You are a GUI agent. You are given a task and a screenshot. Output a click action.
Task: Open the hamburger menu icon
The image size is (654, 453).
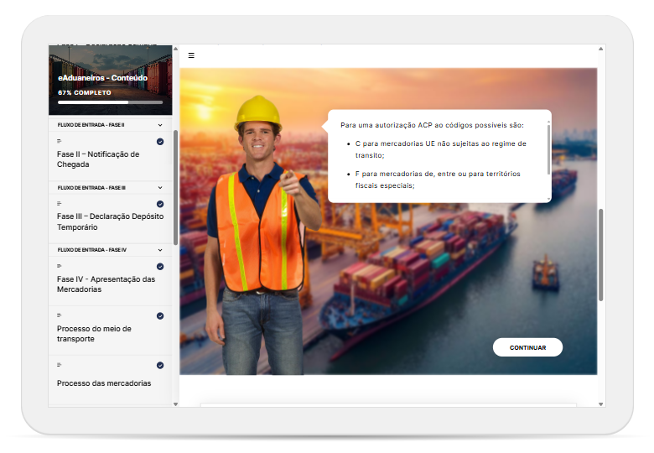coord(191,55)
